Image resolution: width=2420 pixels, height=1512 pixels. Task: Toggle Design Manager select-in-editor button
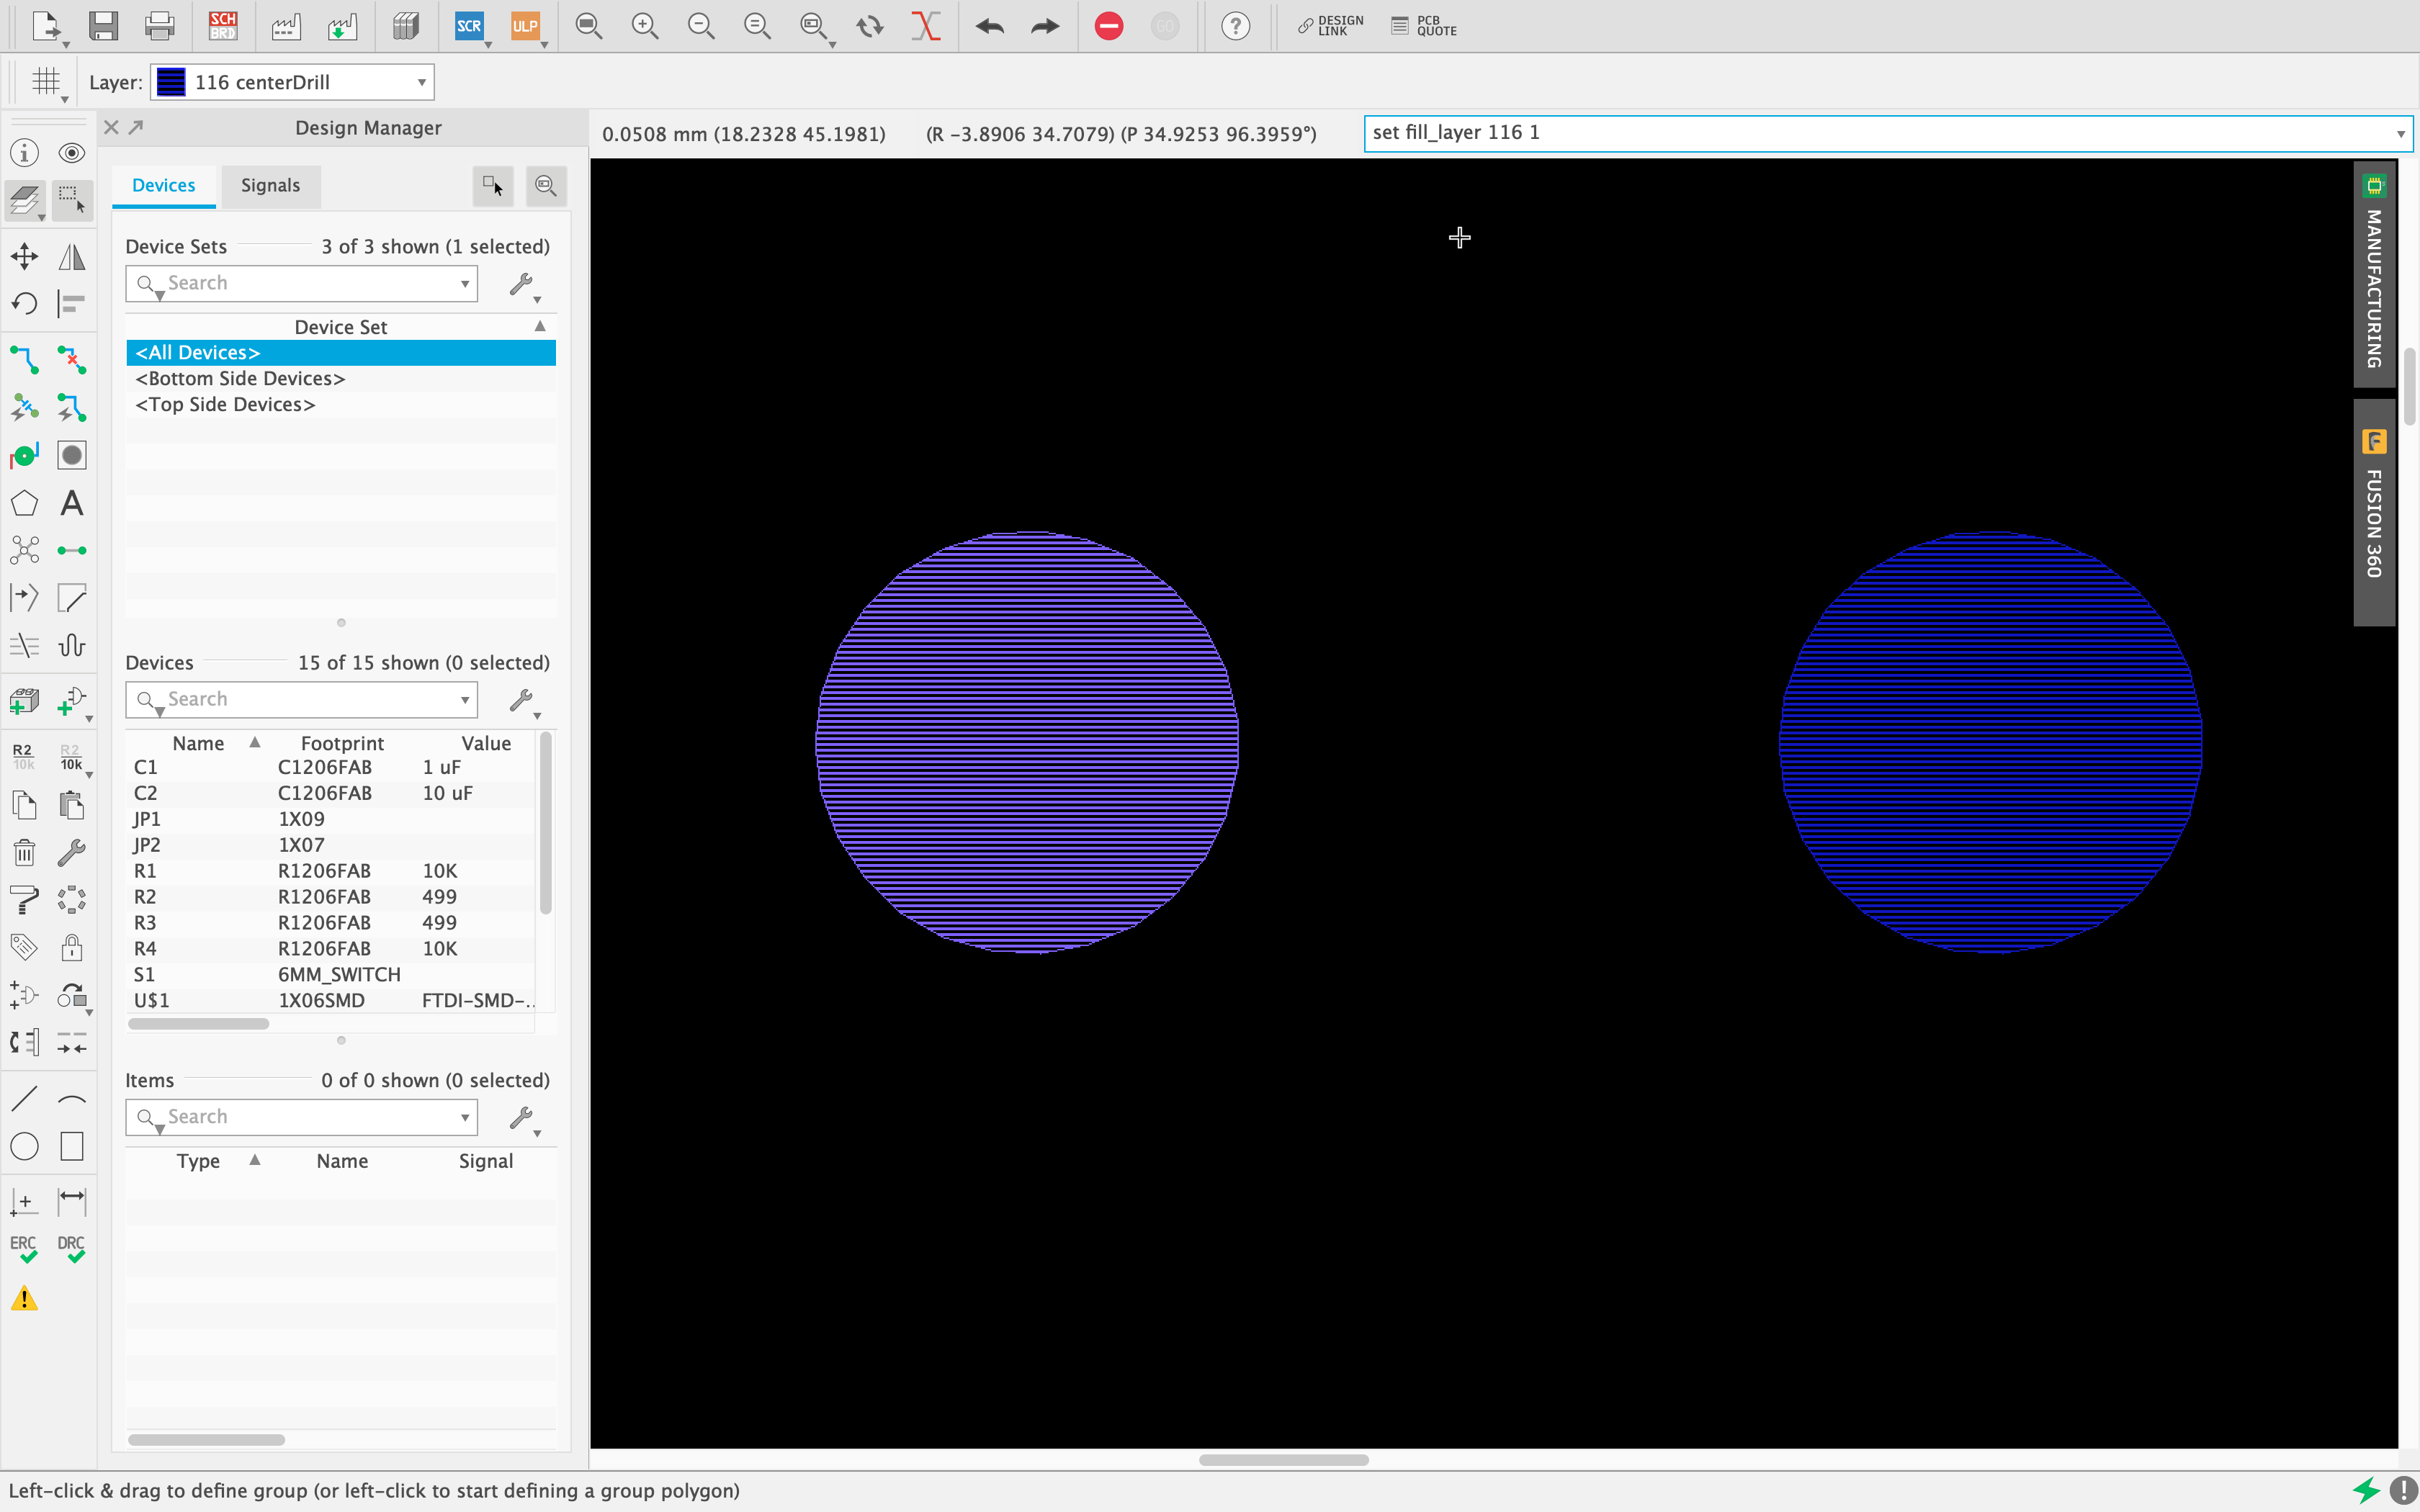[493, 186]
